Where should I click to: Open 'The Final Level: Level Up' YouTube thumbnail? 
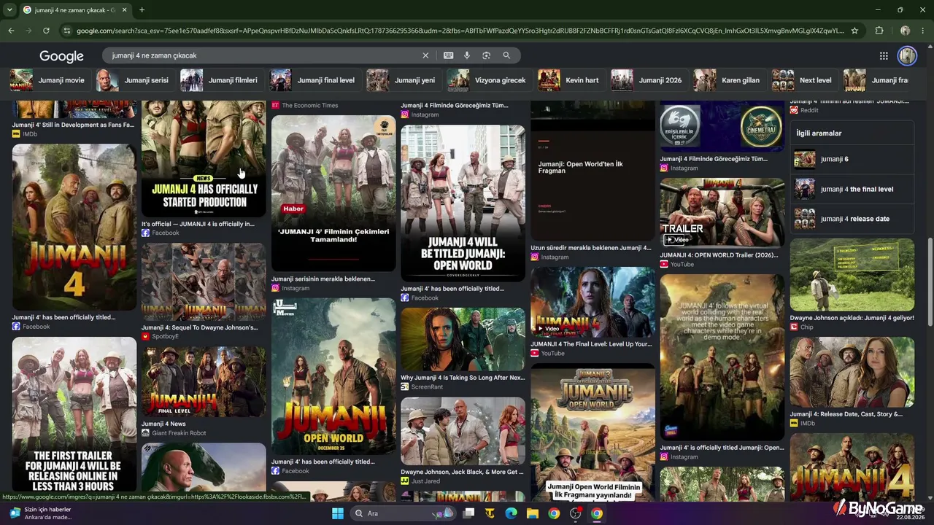593,302
